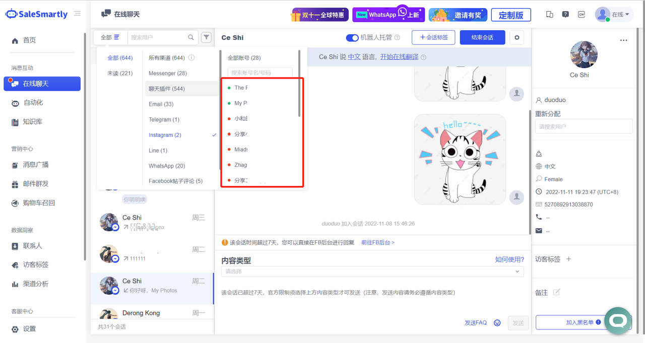Collapse sidebar with hamburger menu icon

(x=77, y=14)
